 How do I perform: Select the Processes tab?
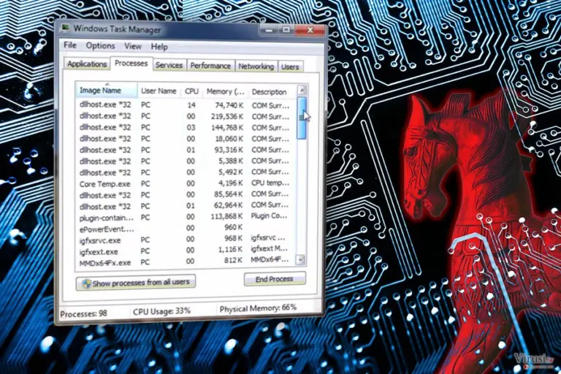(x=131, y=64)
